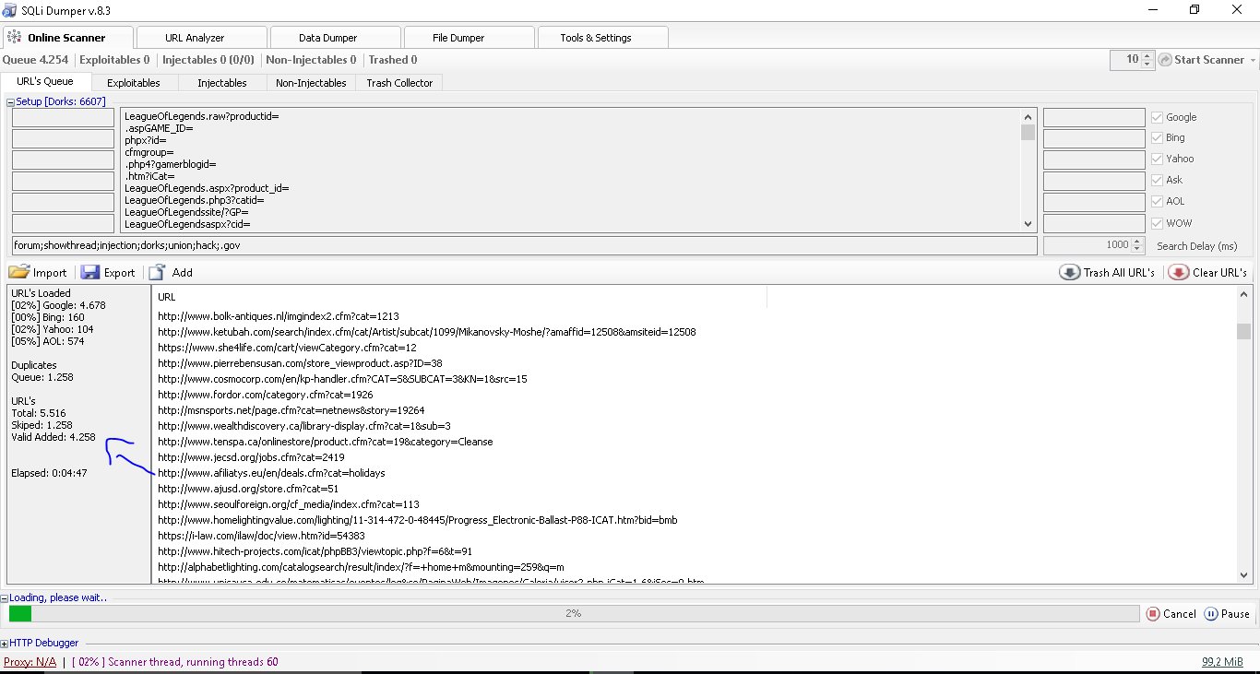The width and height of the screenshot is (1260, 674).
Task: Click the forum;showthread;injection filter text field
Action: 524,245
